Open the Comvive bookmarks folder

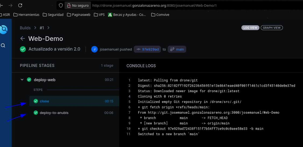160,15
